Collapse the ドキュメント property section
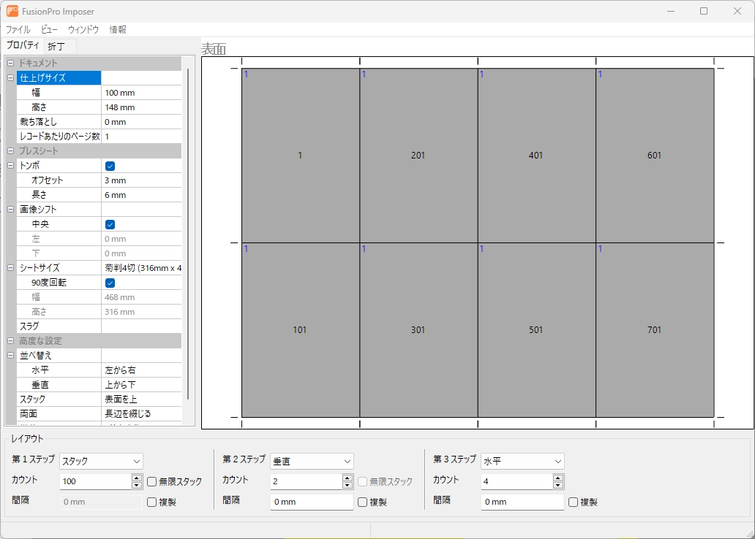This screenshot has height=539, width=755. (10, 61)
